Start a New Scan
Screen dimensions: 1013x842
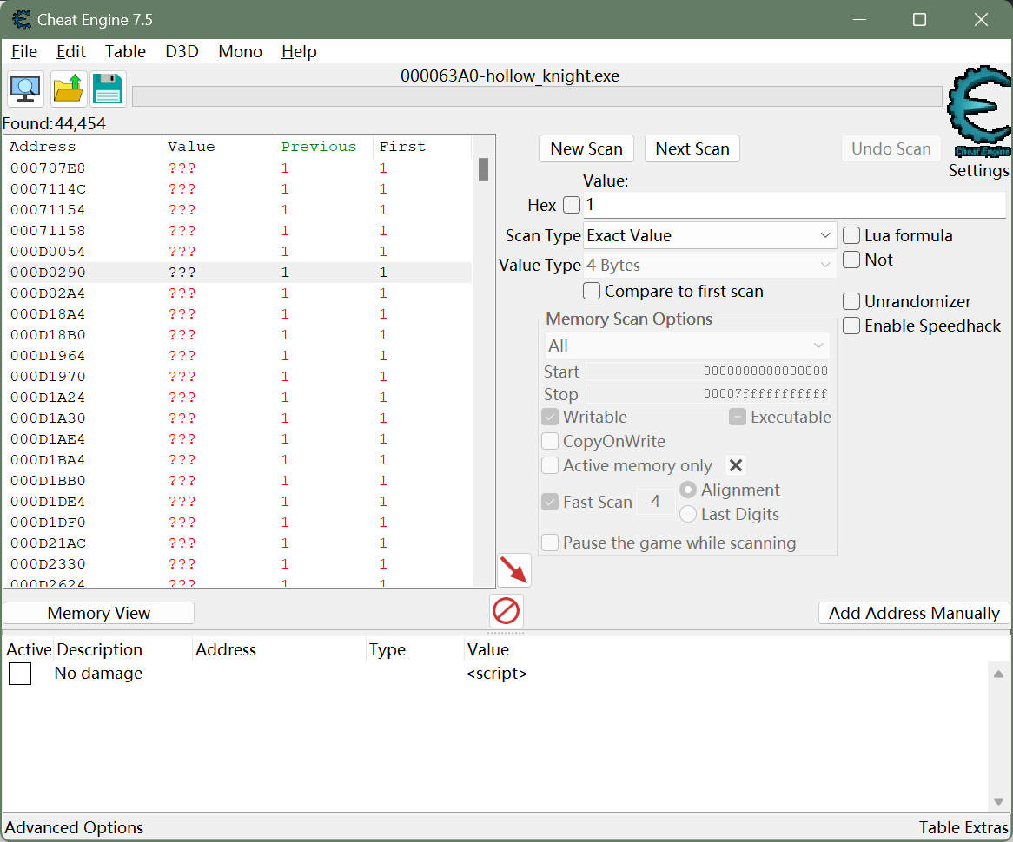pyautogui.click(x=586, y=148)
